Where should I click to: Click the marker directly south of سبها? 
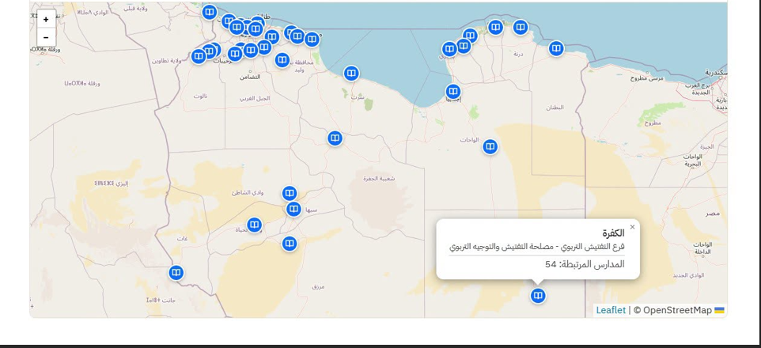pos(290,243)
